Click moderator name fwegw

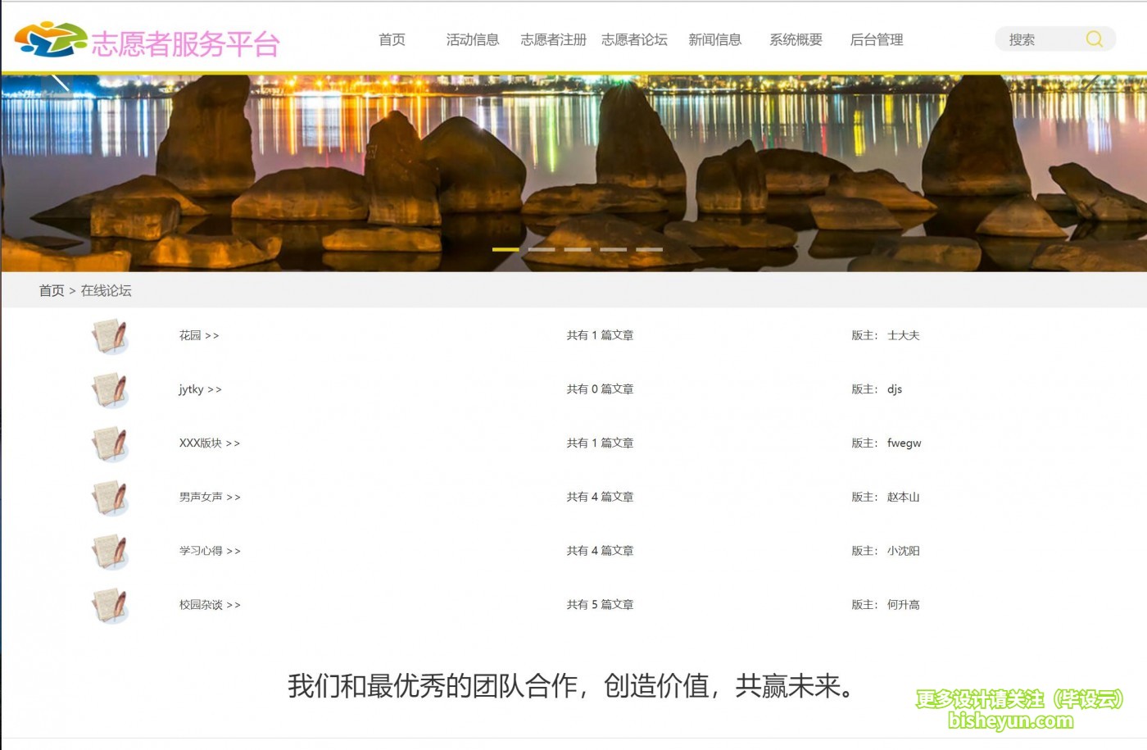click(x=904, y=443)
